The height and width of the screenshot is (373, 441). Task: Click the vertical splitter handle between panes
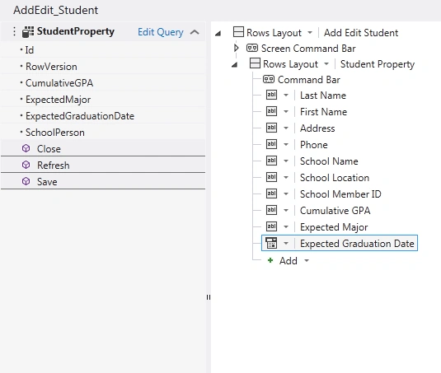click(208, 297)
